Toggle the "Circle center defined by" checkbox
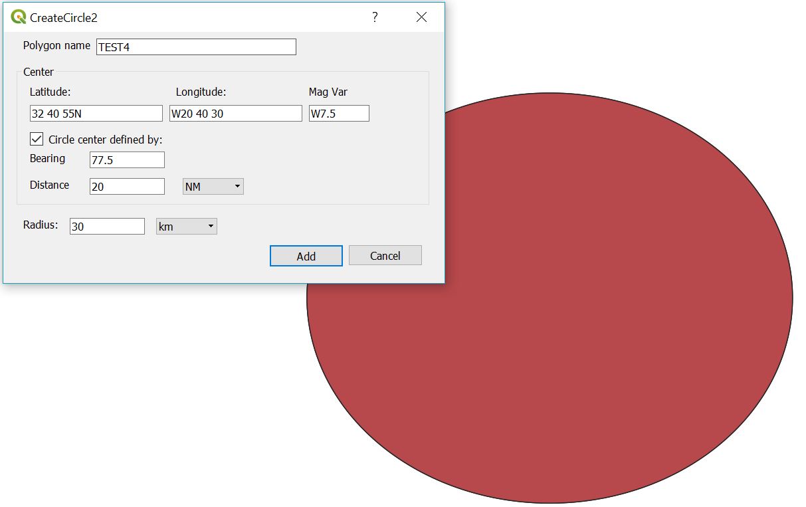 pyautogui.click(x=37, y=139)
